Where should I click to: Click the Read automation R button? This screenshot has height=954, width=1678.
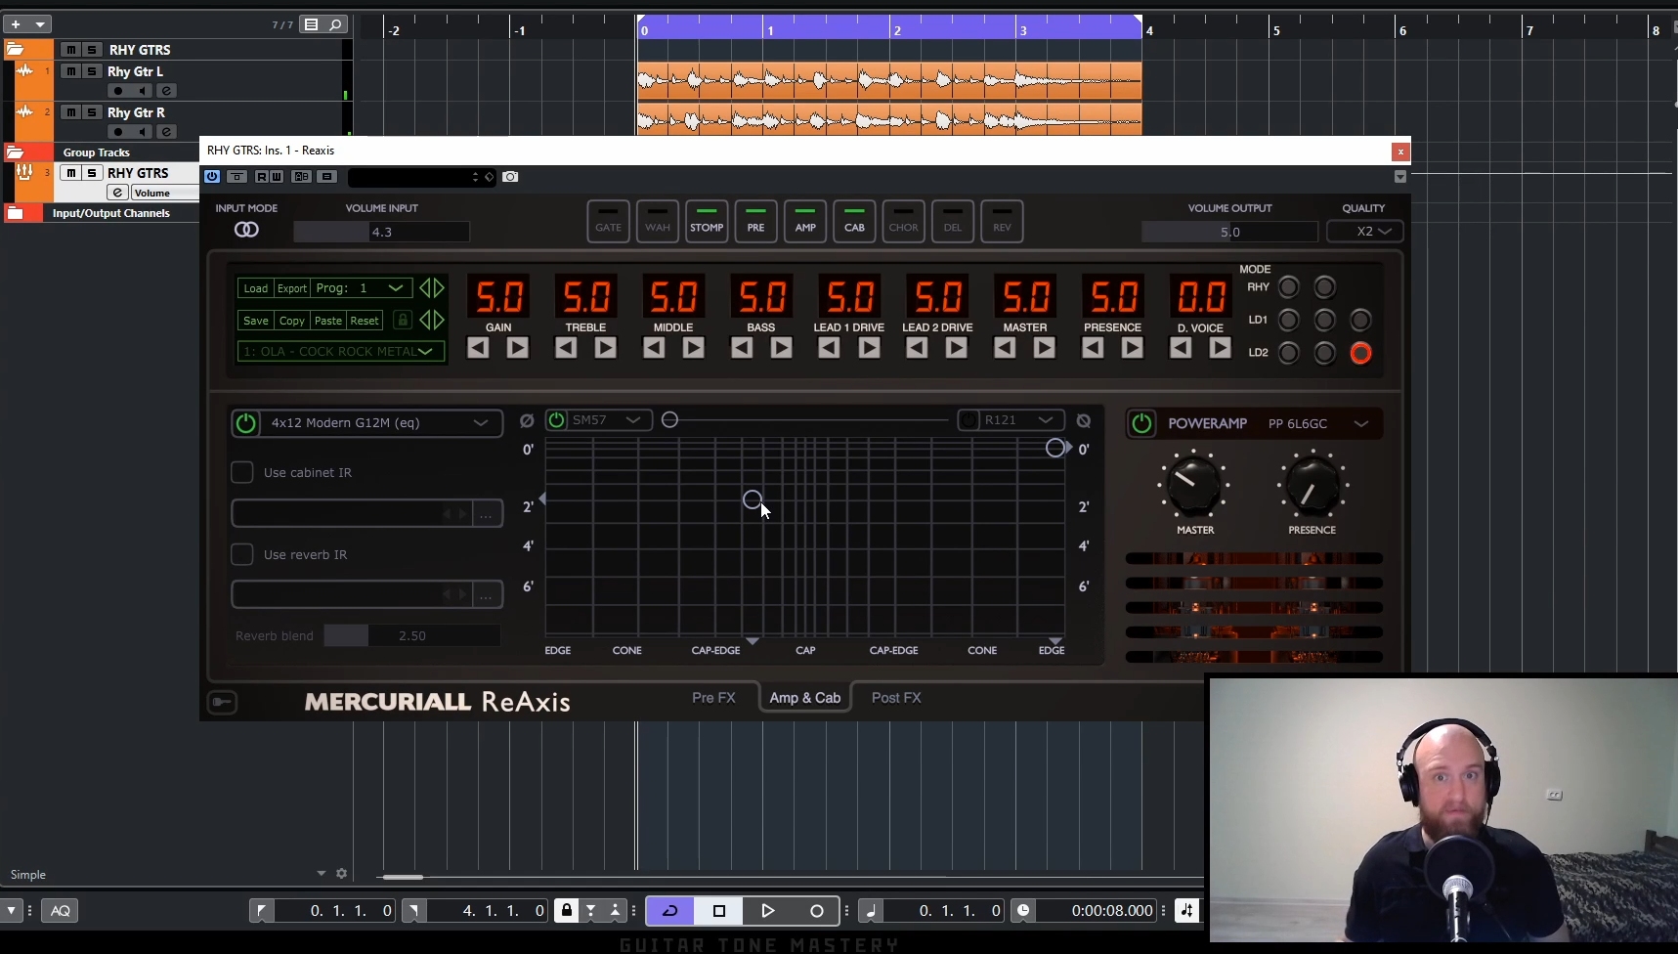tap(261, 177)
